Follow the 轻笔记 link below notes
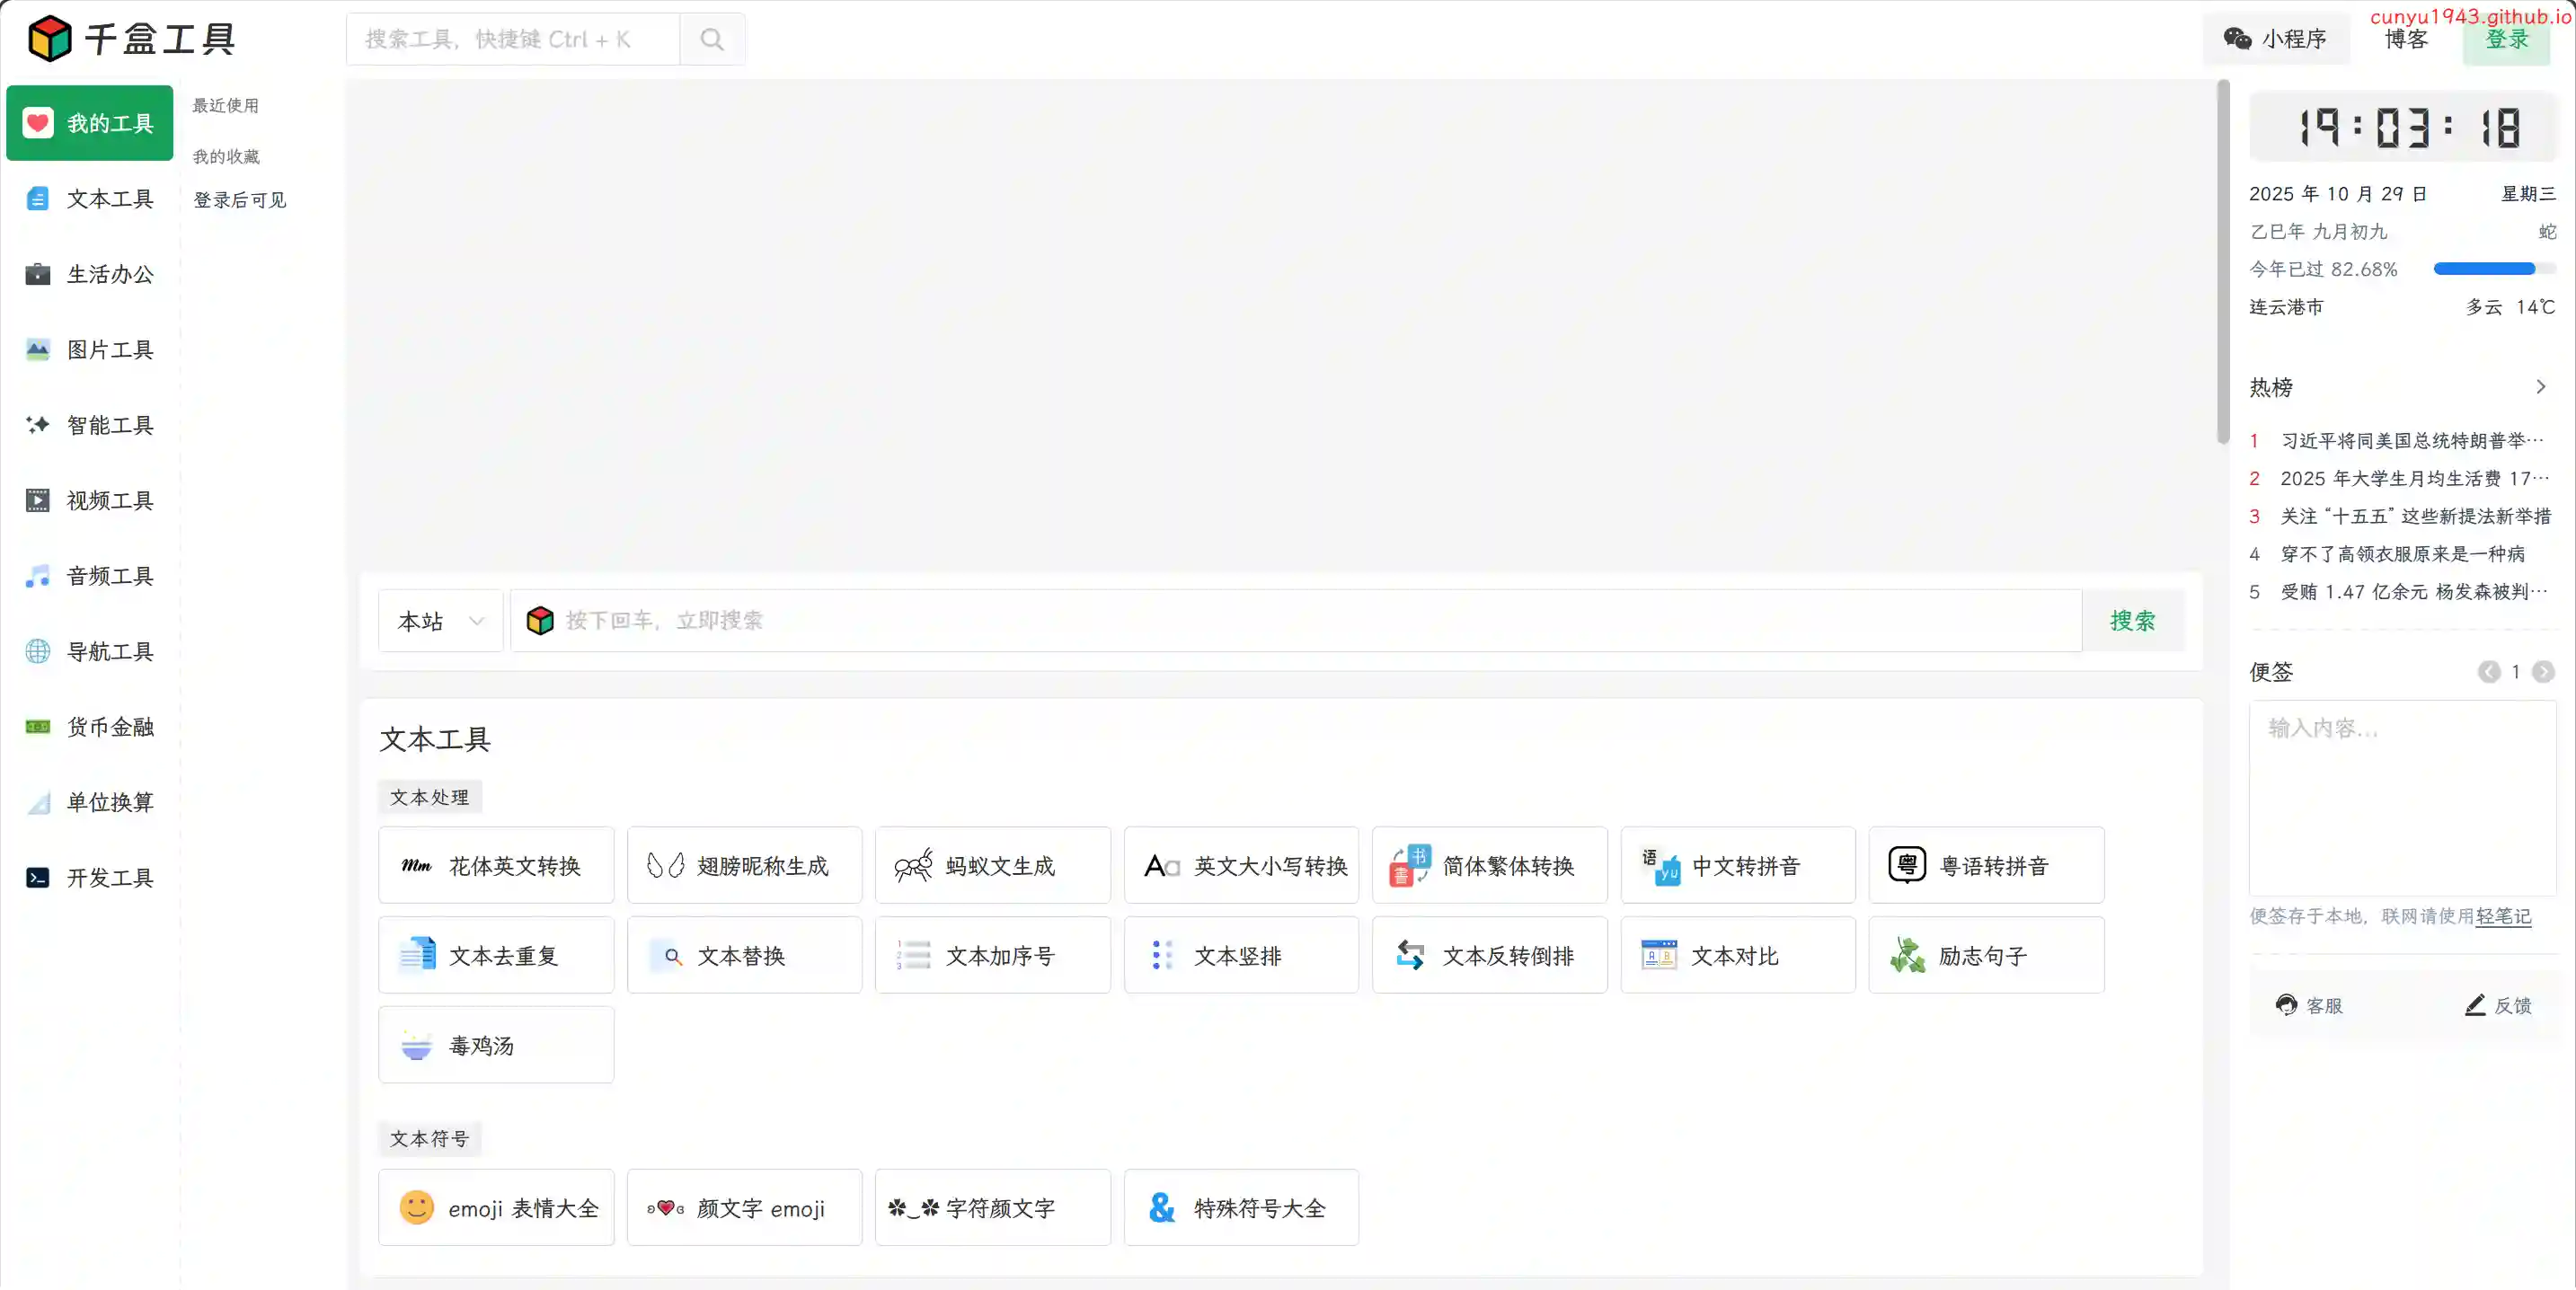Viewport: 2576px width, 1290px height. 2503,916
